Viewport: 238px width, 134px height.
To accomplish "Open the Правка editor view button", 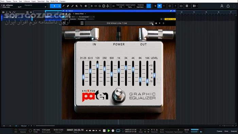I will click(x=219, y=131).
